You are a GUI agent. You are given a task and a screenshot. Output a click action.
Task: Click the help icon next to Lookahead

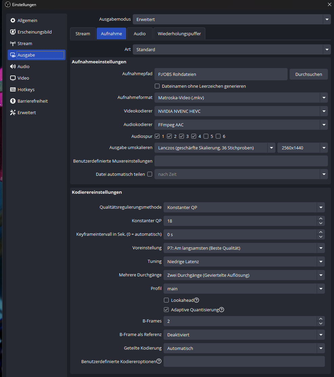pyautogui.click(x=196, y=300)
